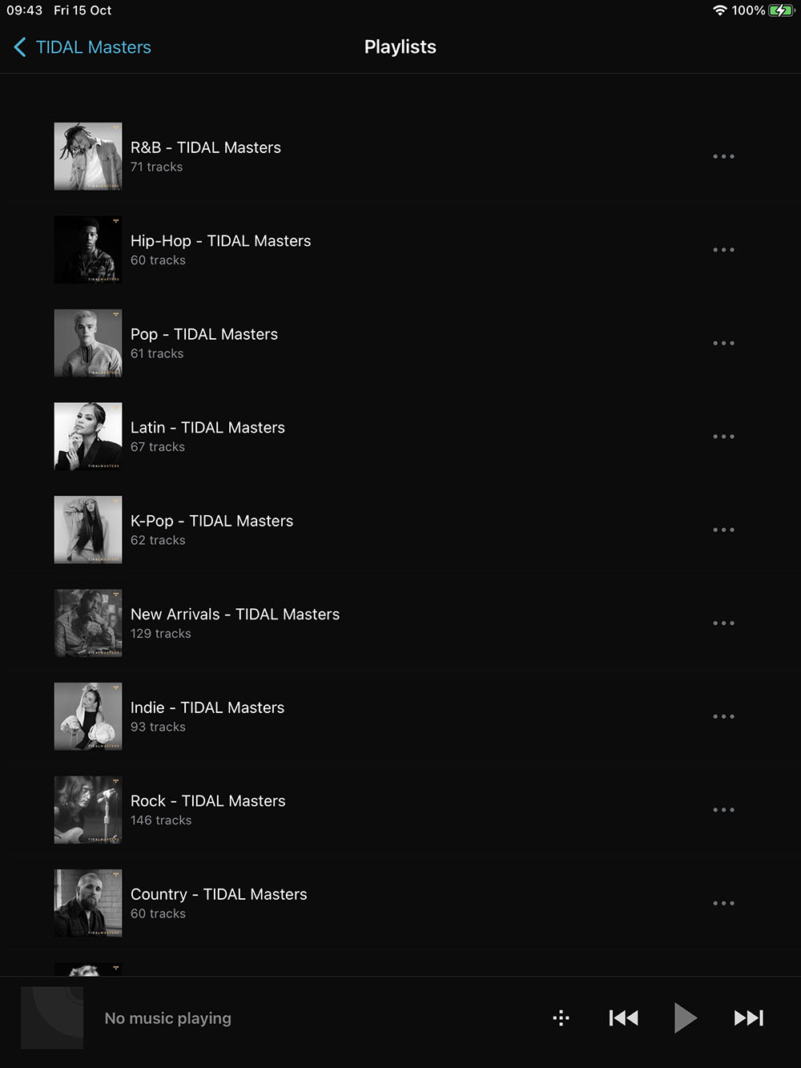Open more options for Indie playlist
The width and height of the screenshot is (801, 1068).
click(x=723, y=716)
